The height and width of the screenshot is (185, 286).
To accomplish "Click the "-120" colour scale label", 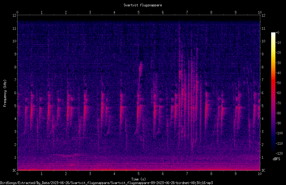I will click(x=279, y=154).
